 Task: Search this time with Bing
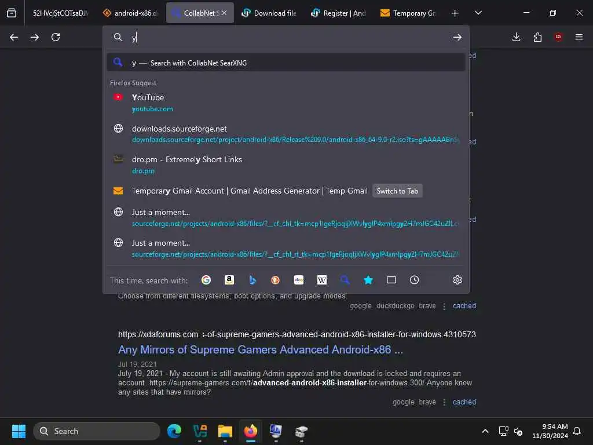click(x=252, y=280)
